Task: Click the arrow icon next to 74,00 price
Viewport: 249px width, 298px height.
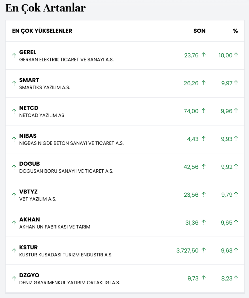Action: (204, 111)
